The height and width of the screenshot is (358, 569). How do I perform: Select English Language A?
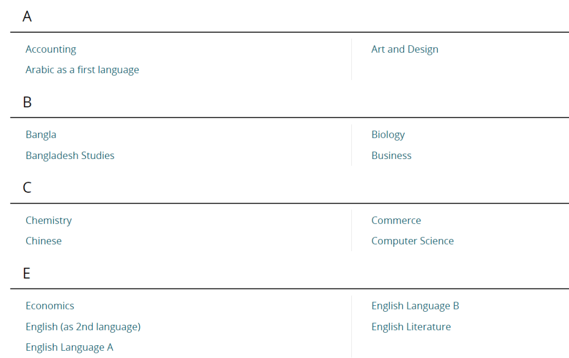(70, 347)
